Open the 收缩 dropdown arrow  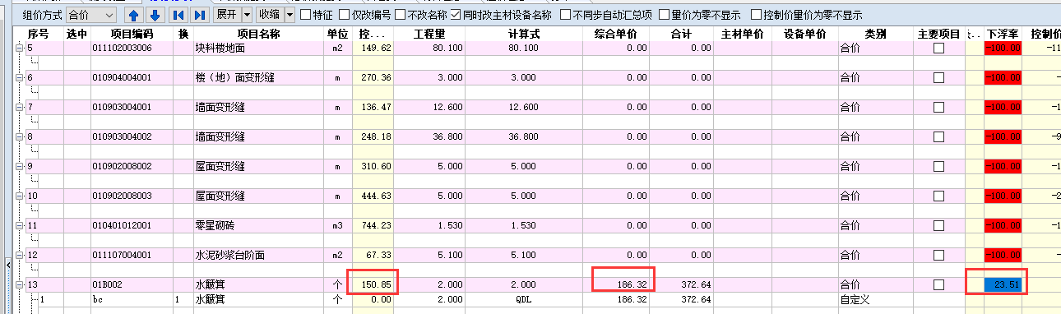289,15
